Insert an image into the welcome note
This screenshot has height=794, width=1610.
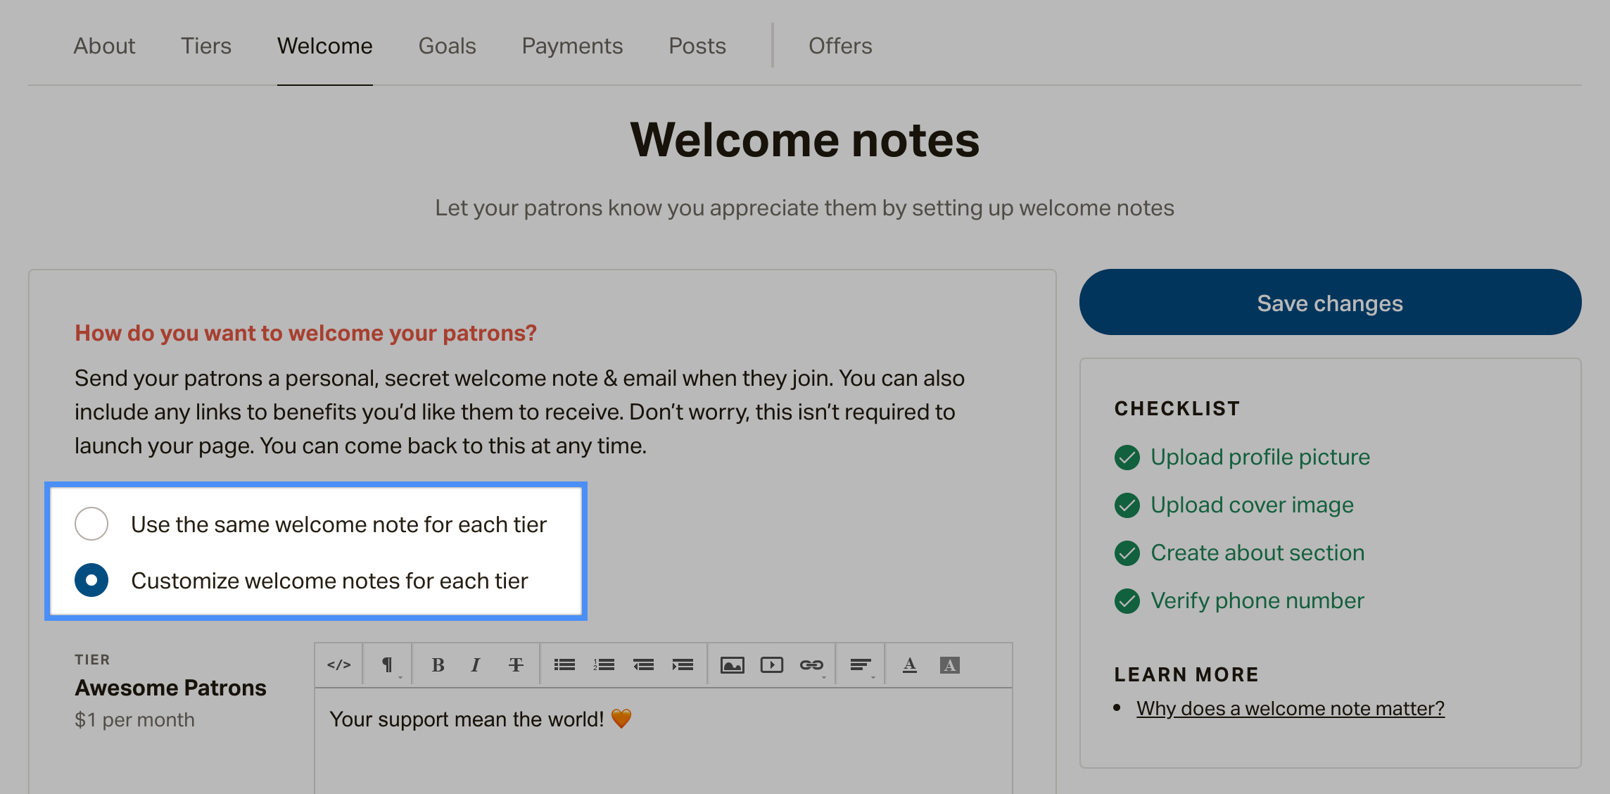tap(732, 664)
